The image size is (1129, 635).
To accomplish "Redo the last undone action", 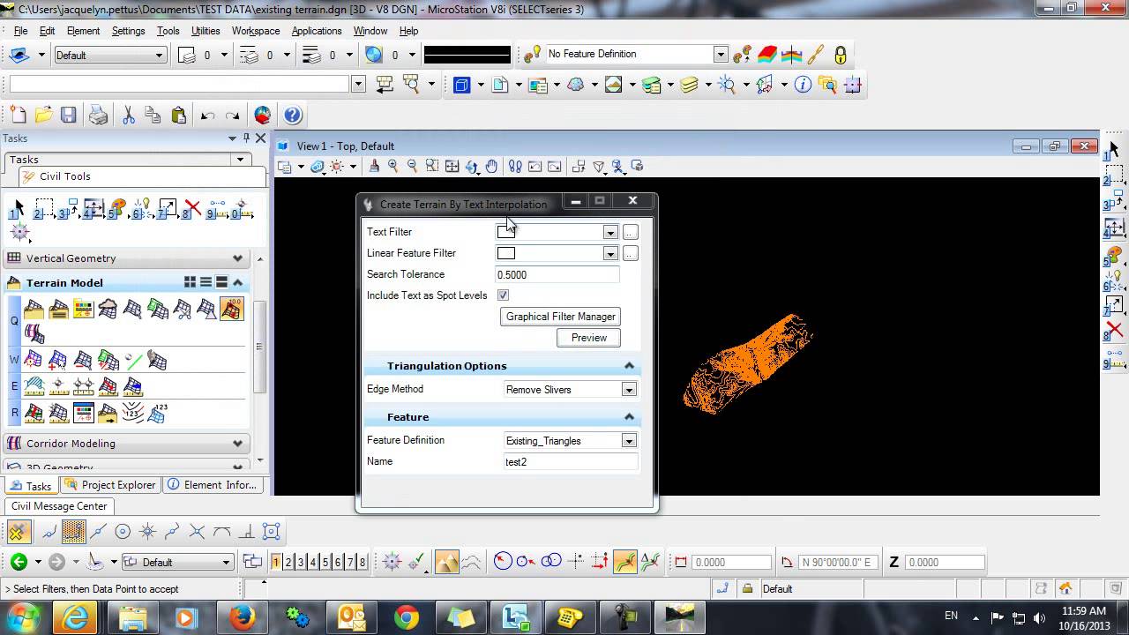I will [x=232, y=116].
